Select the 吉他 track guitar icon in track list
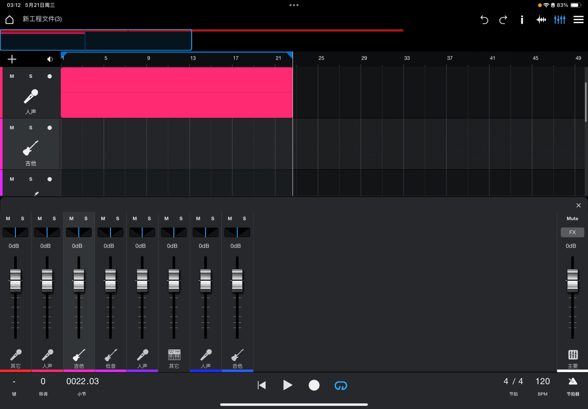588x409 pixels. 31,148
